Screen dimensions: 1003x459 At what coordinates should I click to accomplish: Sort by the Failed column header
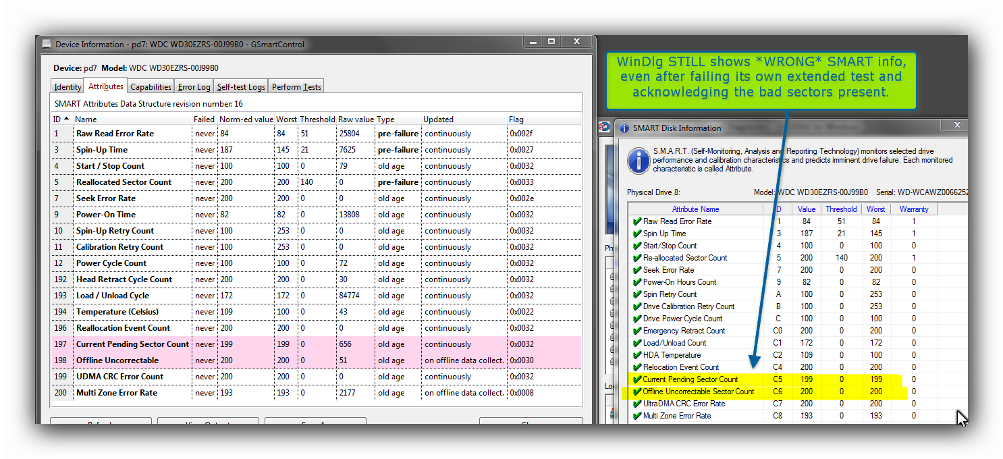click(205, 119)
